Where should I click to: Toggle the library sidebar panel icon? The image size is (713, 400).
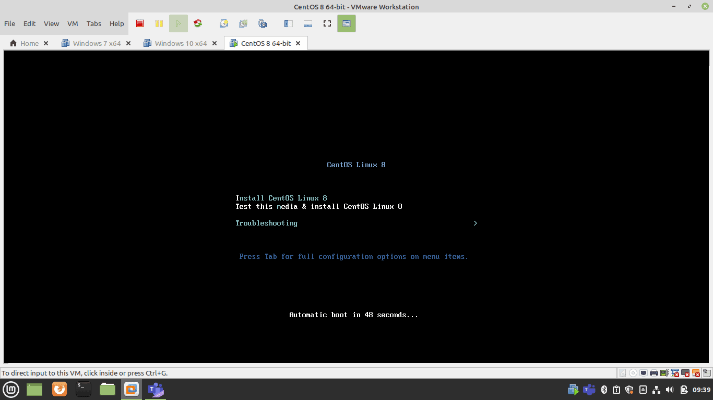pyautogui.click(x=289, y=23)
